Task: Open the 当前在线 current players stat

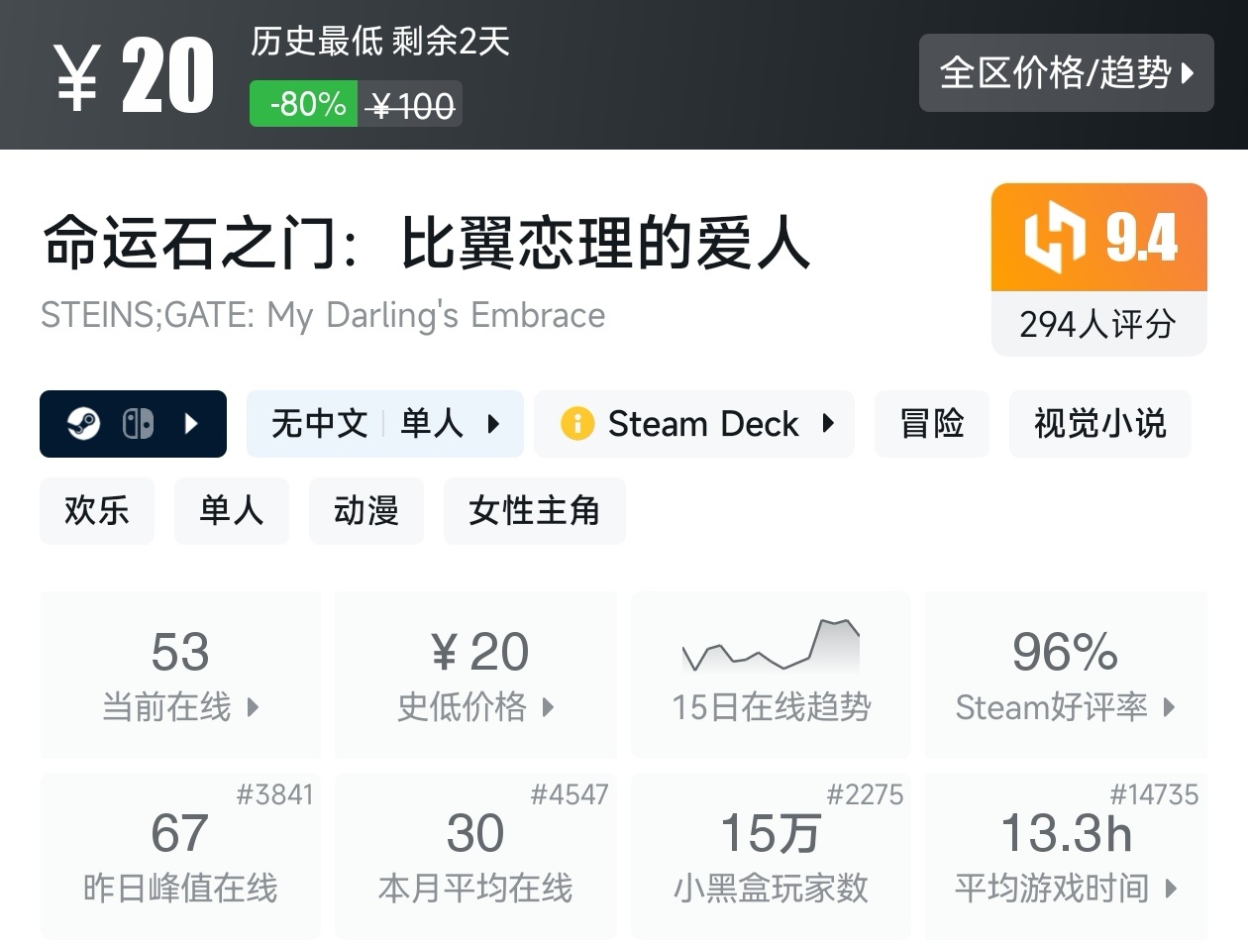Action: pyautogui.click(x=180, y=676)
